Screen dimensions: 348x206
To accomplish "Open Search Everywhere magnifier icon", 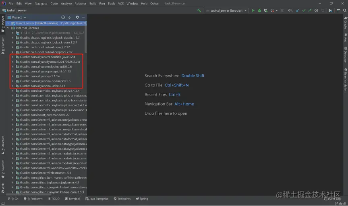I will coord(345,10).
